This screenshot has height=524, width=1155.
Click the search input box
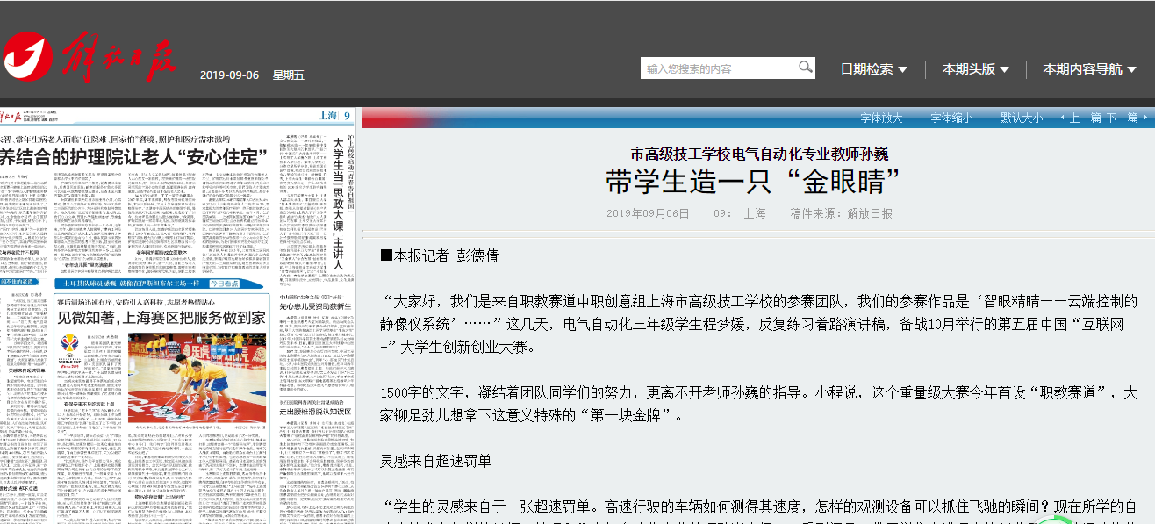718,68
